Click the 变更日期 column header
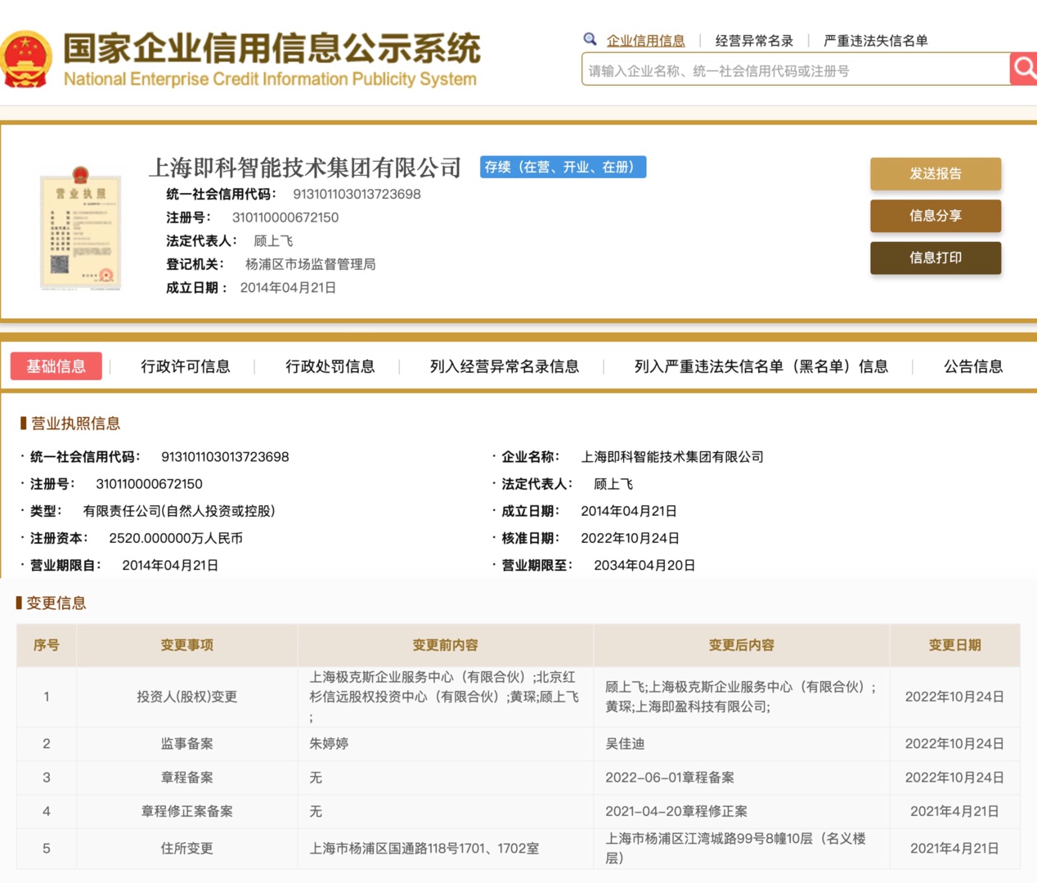Viewport: 1037px width, 883px height. [954, 645]
